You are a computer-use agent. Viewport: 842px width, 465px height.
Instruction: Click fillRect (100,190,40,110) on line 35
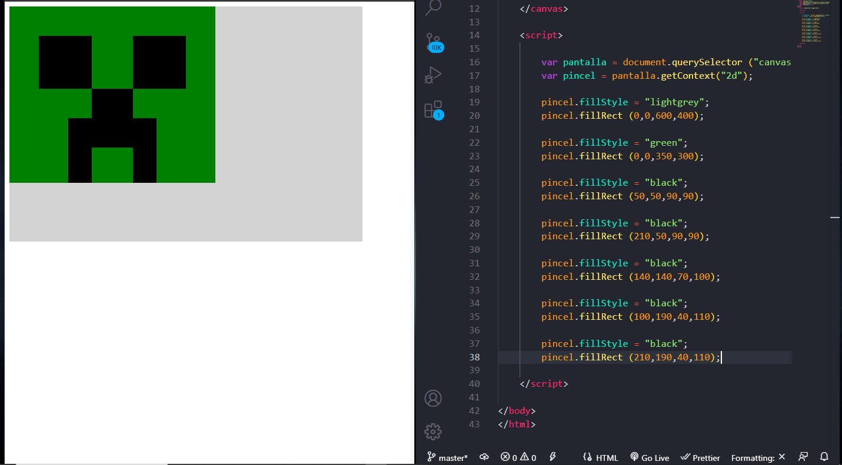point(650,317)
